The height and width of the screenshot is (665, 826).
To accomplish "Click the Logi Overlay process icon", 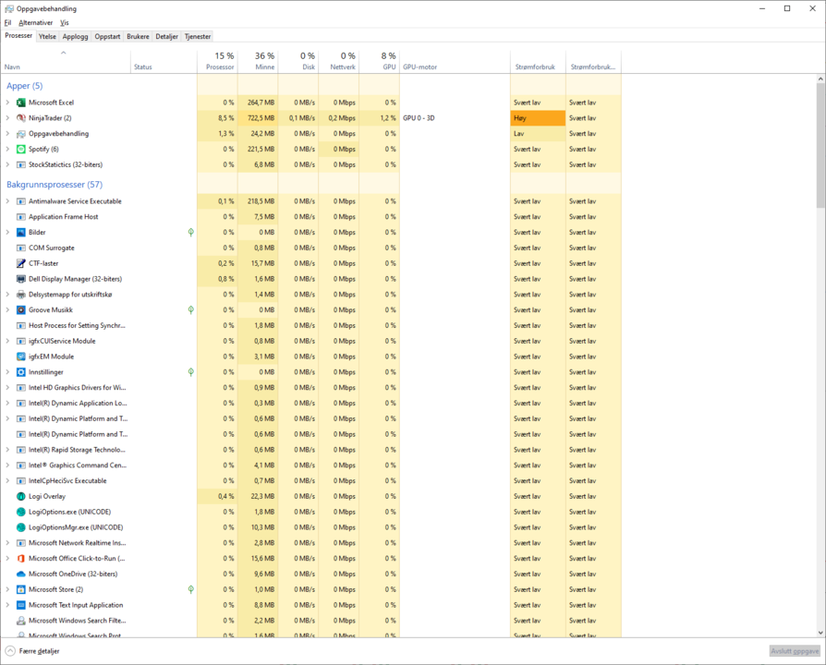I will click(x=21, y=496).
